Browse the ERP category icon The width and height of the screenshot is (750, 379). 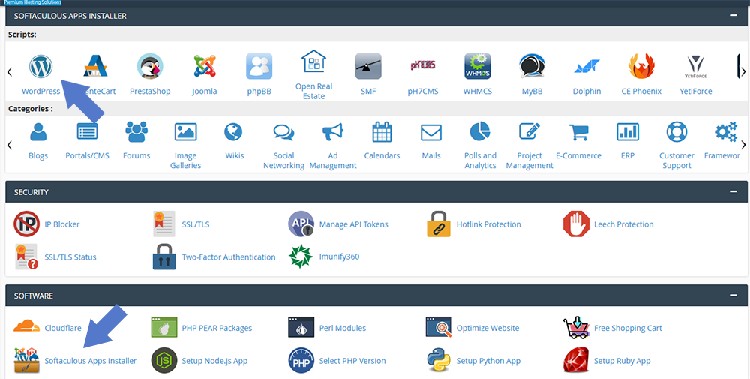[x=628, y=131]
